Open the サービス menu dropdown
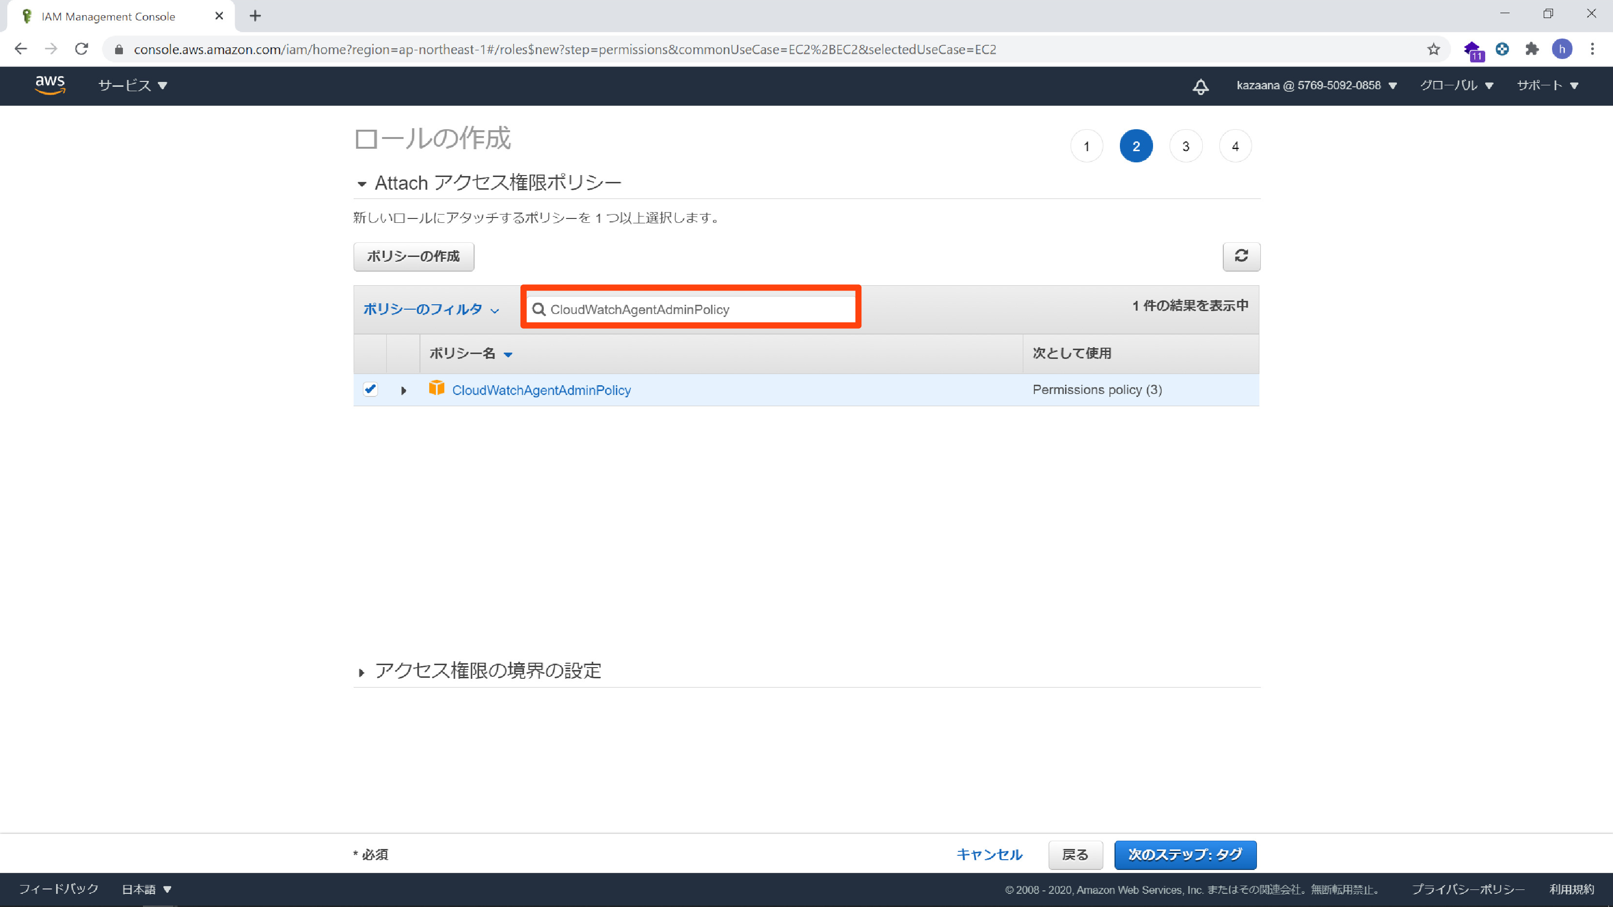 pyautogui.click(x=132, y=86)
